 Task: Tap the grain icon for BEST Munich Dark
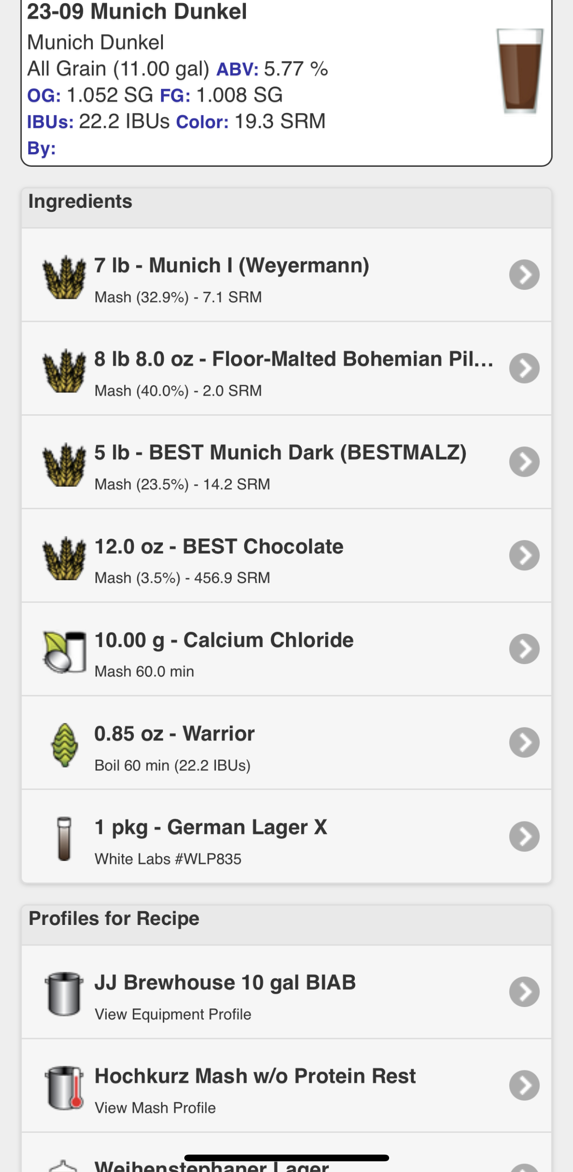click(x=64, y=464)
